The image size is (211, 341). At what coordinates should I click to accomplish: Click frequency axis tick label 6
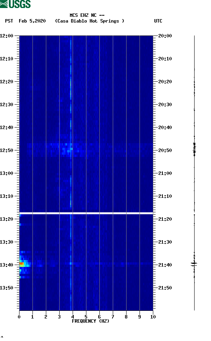coord(99,317)
